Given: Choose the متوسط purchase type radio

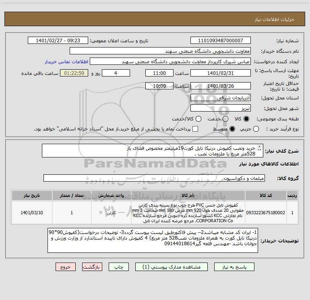Looking at the screenshot, I should (232, 129).
